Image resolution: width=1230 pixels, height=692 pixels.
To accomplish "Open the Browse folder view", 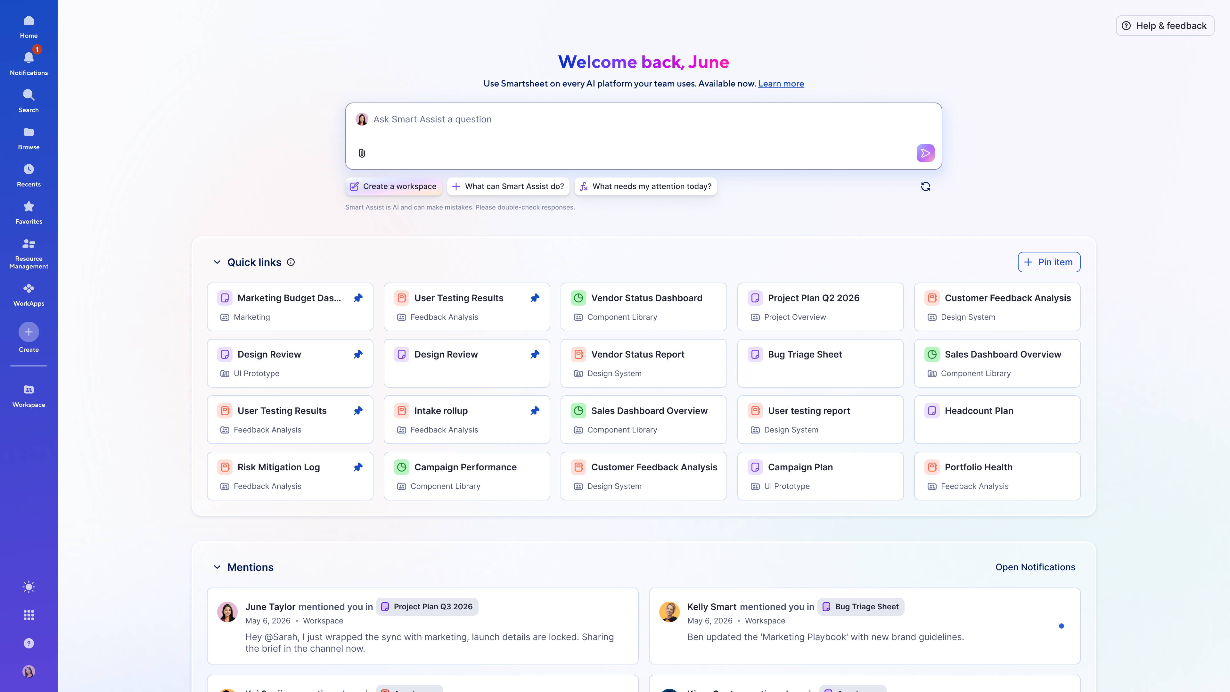I will coord(29,138).
